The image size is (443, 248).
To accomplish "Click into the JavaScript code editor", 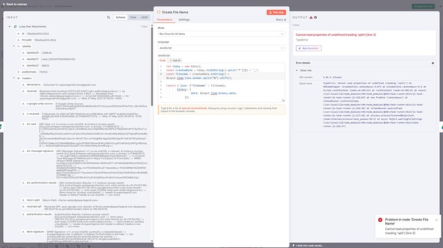I will 221,82.
